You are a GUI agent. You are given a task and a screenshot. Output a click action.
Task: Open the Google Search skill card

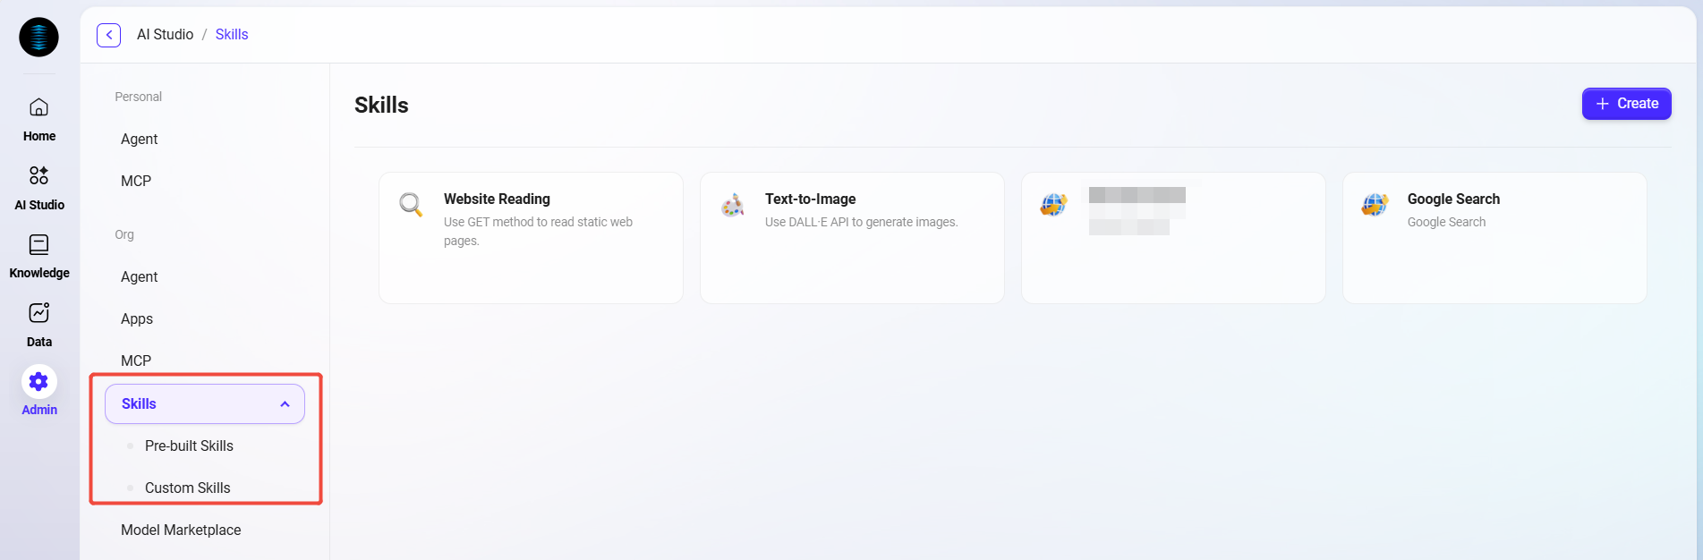pos(1494,238)
